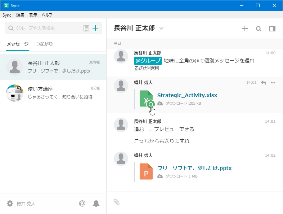Open the ヘルプ menu
This screenshot has width=283, height=214.
pos(47,15)
